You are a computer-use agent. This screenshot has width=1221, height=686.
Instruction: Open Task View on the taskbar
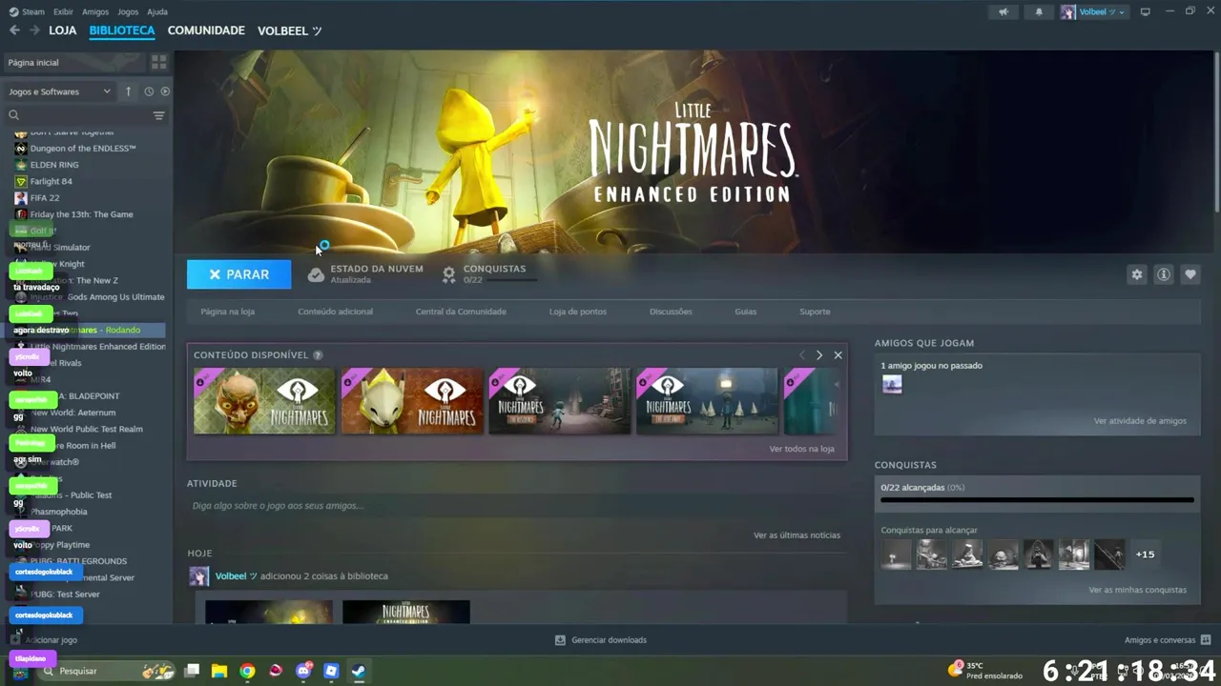pos(192,671)
